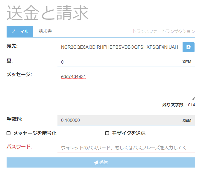Grab the message box resize handle
Screen dimensions: 208x178
coord(193,98)
